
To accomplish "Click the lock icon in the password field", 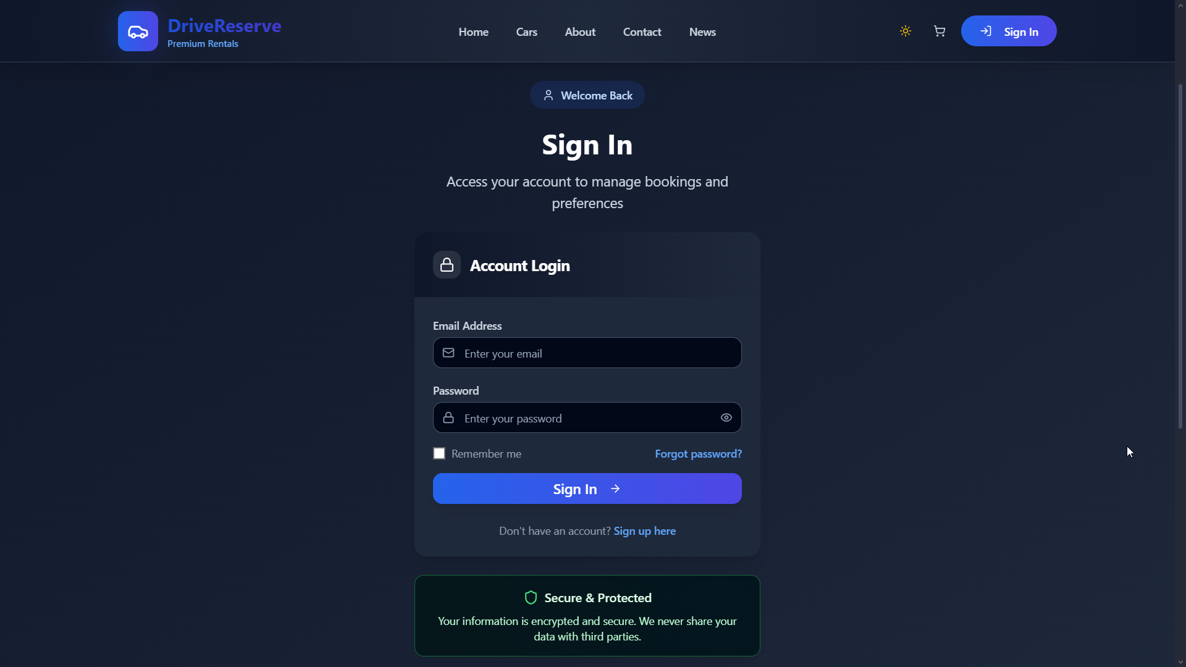I will click(x=448, y=417).
